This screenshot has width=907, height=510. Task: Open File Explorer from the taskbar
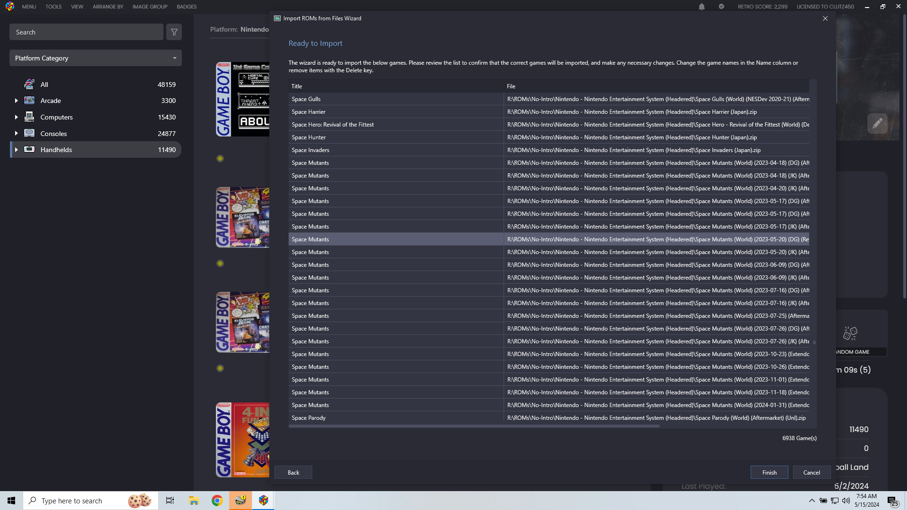coord(194,501)
